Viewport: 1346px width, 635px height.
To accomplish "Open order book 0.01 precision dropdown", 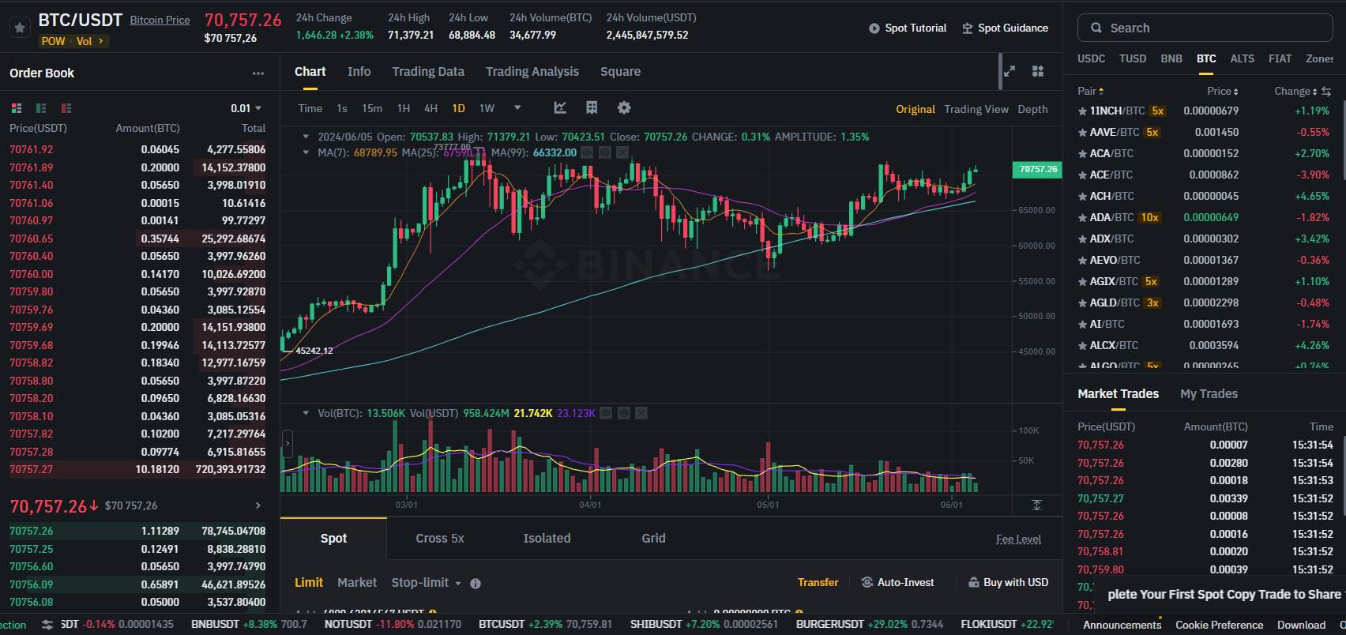I will tap(246, 108).
